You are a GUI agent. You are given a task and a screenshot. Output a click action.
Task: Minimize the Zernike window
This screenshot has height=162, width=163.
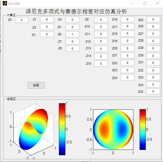(x=133, y=3)
